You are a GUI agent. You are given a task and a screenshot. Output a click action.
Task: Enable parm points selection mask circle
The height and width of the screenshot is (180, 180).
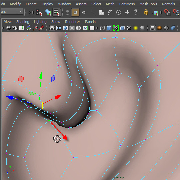(x=84, y=12)
